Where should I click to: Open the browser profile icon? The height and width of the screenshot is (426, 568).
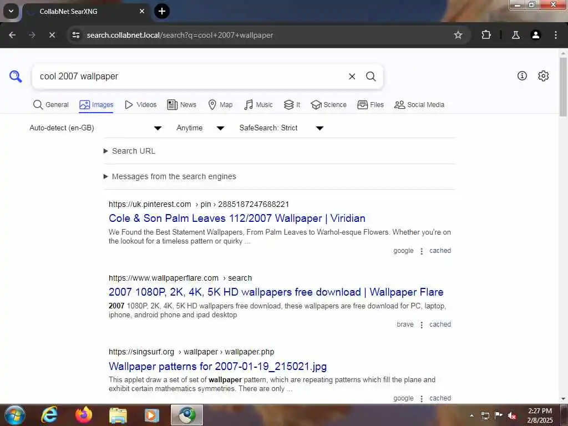coord(535,35)
